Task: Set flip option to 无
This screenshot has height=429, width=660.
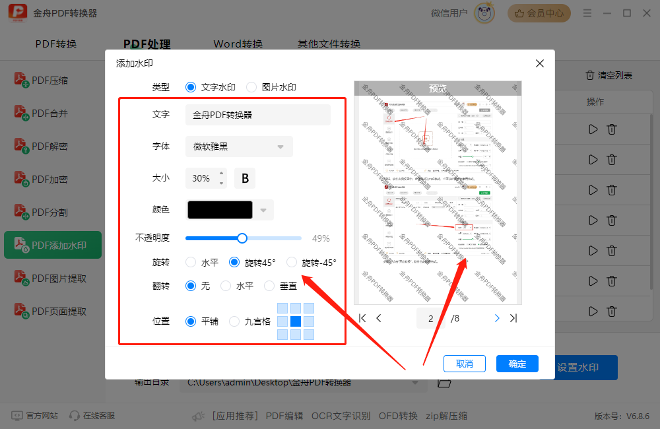Action: point(198,286)
